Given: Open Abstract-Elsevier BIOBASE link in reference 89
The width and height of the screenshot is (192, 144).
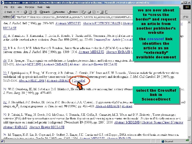Looking at the screenshot, I should point(99,64).
